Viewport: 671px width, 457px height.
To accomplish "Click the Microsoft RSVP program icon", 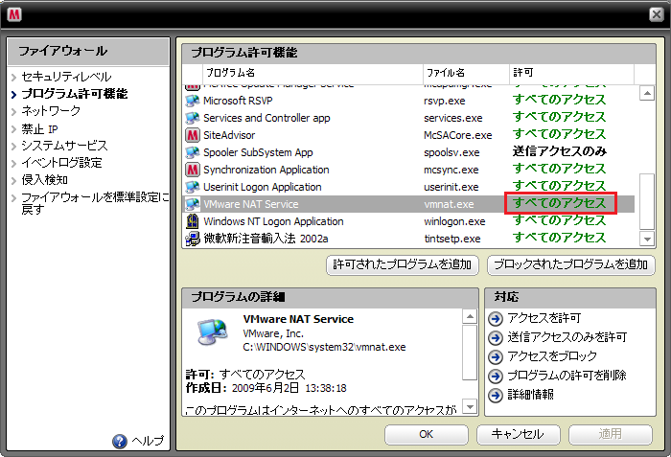I will (x=192, y=101).
